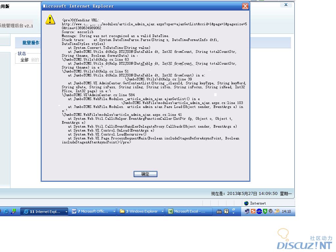Screen dimensions: 336x252
Task: Click the 'String was not recognized' message line
Action: pyautogui.click(x=116, y=36)
